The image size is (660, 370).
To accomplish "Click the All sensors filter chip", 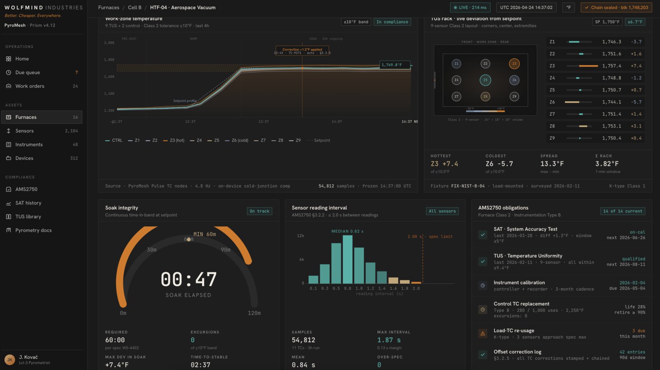I will 442,211.
